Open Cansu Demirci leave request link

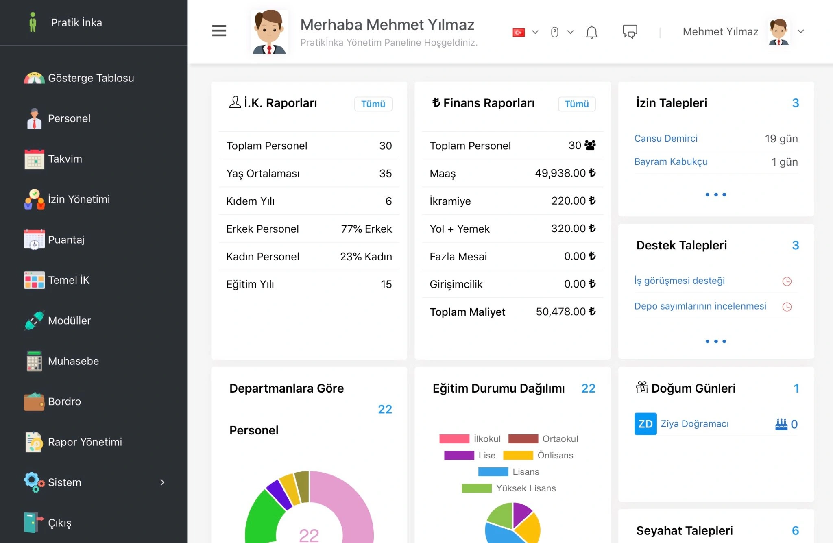665,138
